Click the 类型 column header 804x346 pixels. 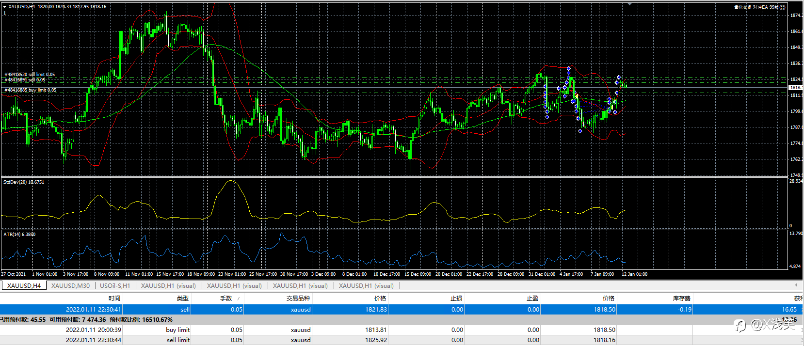pos(183,299)
